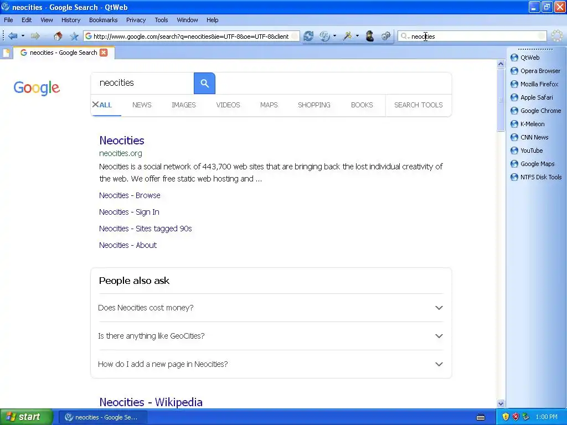
Task: Switch to IMAGES results
Action: (x=184, y=105)
